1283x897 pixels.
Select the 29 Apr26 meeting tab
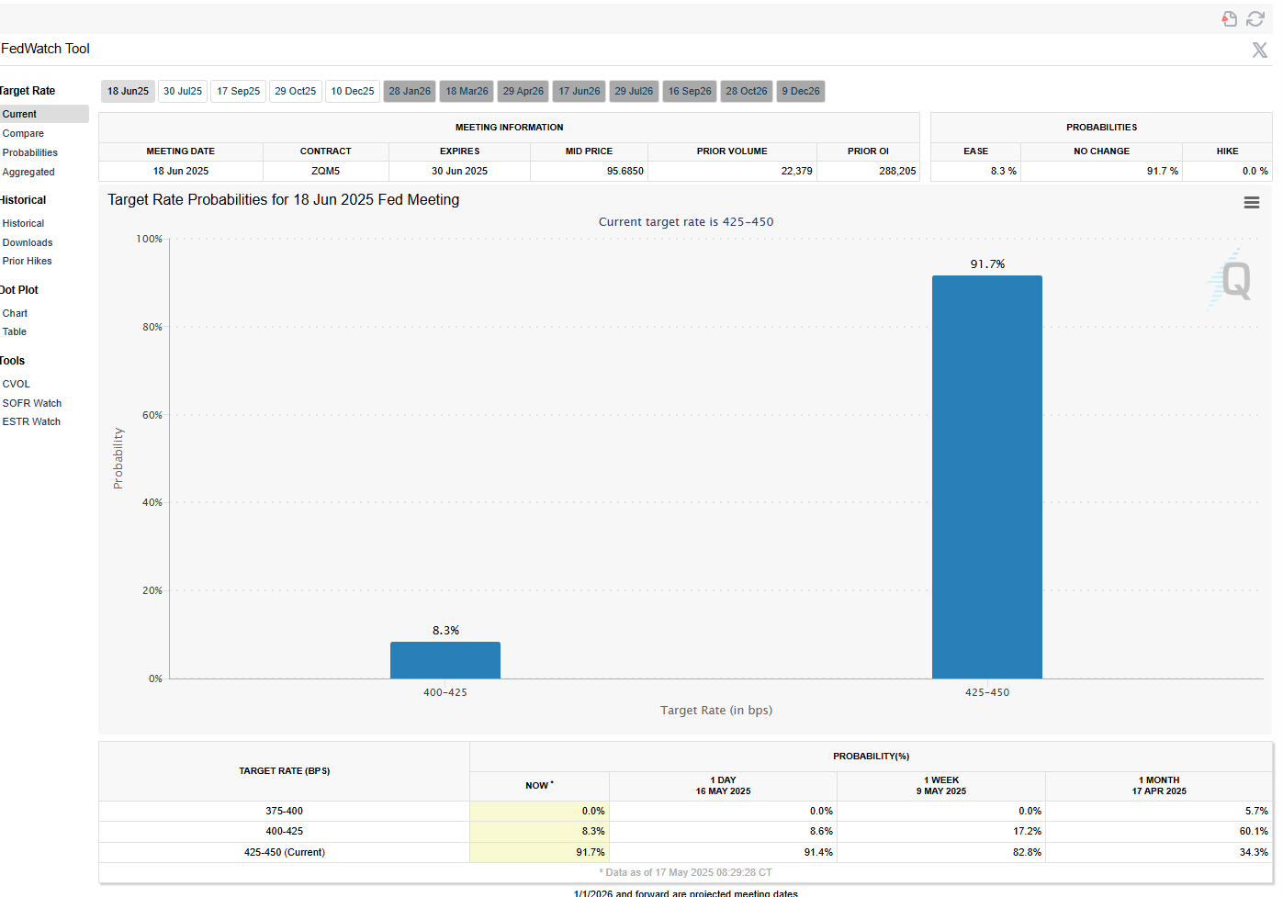point(523,91)
